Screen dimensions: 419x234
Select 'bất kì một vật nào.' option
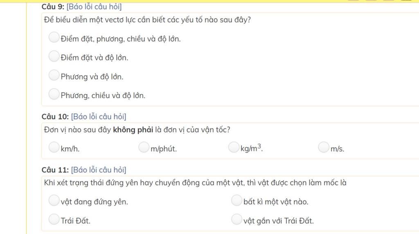click(x=237, y=200)
